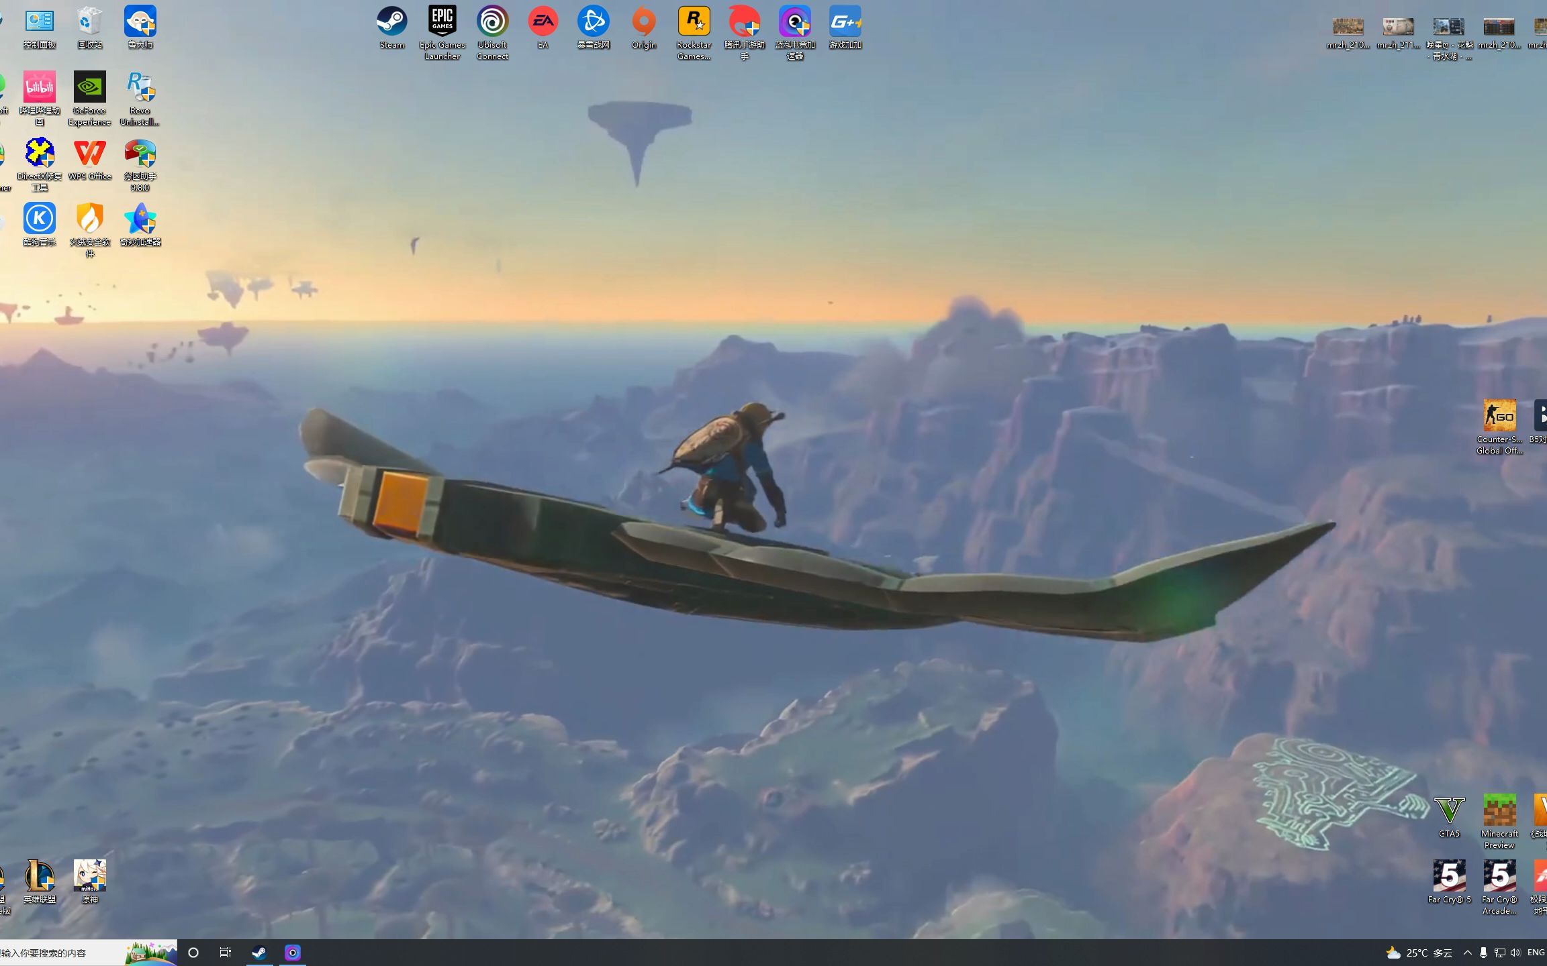
Task: Select the Far Cry 5 icon
Action: [x=1449, y=877]
